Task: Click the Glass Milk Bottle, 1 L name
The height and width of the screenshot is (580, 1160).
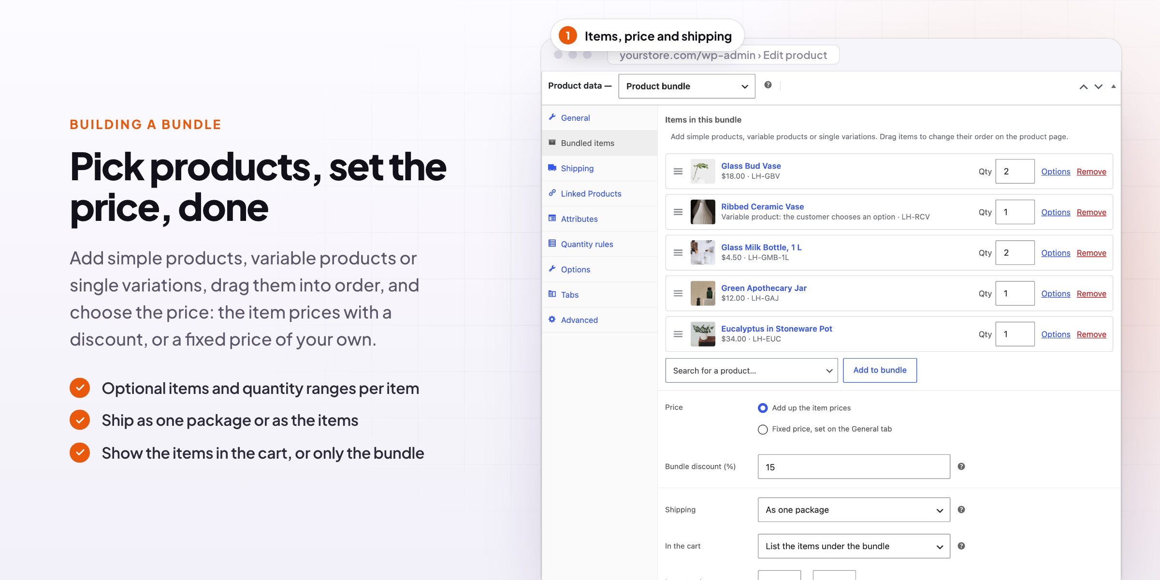Action: click(x=761, y=247)
